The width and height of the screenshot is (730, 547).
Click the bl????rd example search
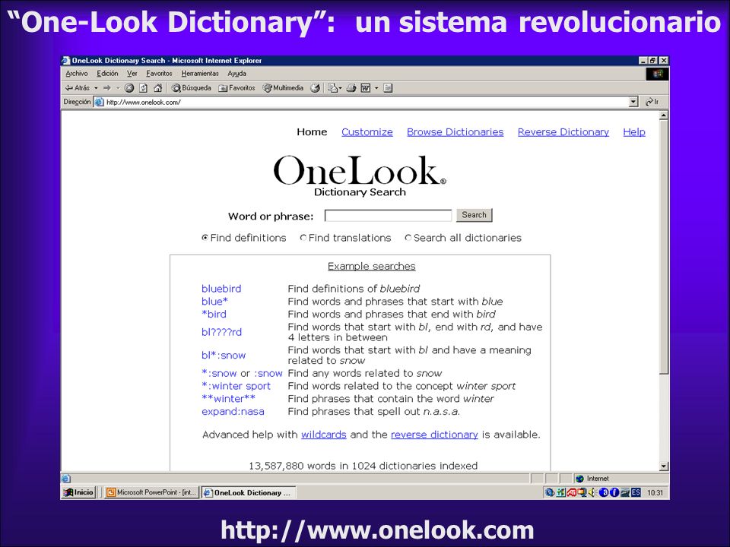pyautogui.click(x=221, y=332)
